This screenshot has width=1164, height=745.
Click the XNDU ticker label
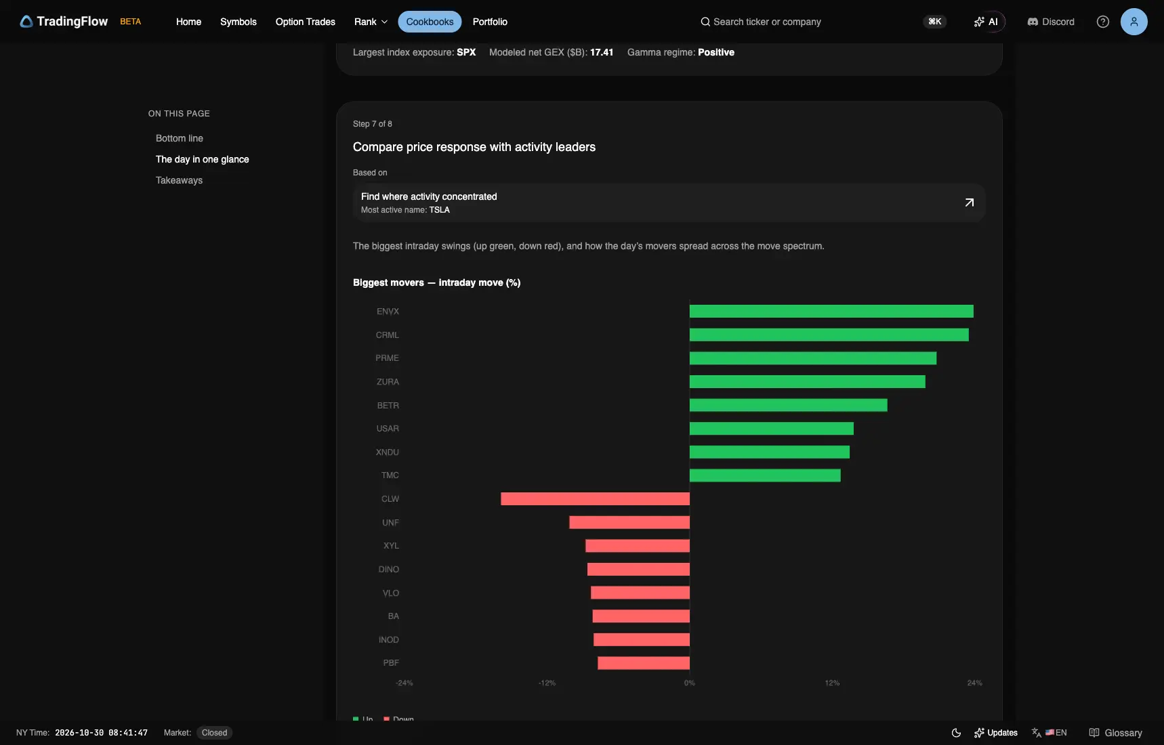pyautogui.click(x=388, y=452)
